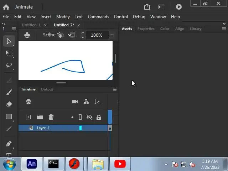The width and height of the screenshot is (228, 171).
Task: Click the Home icon
Action: (6, 7)
